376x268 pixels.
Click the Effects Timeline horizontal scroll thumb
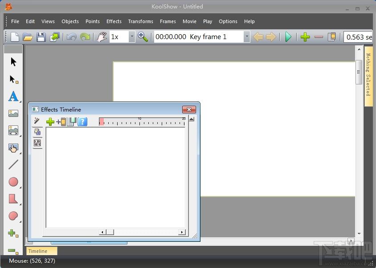pos(110,232)
